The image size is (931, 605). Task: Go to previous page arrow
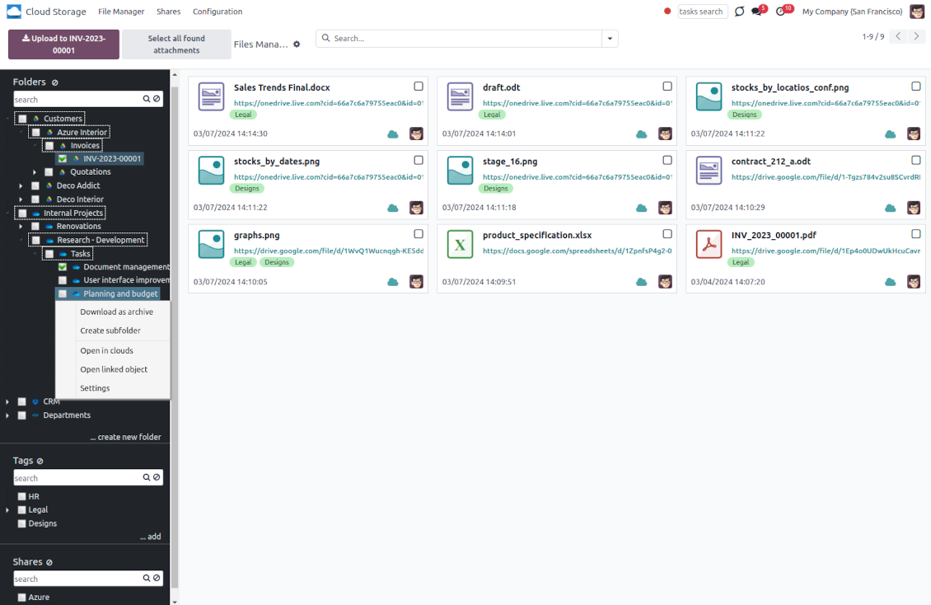899,37
